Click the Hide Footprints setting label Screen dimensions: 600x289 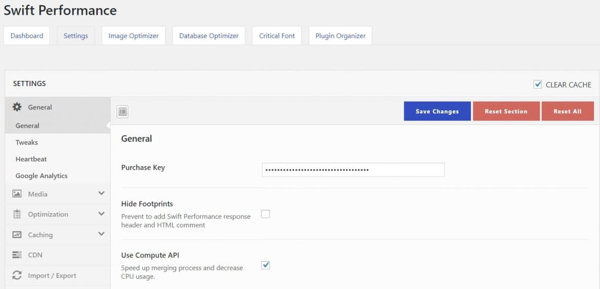point(147,204)
